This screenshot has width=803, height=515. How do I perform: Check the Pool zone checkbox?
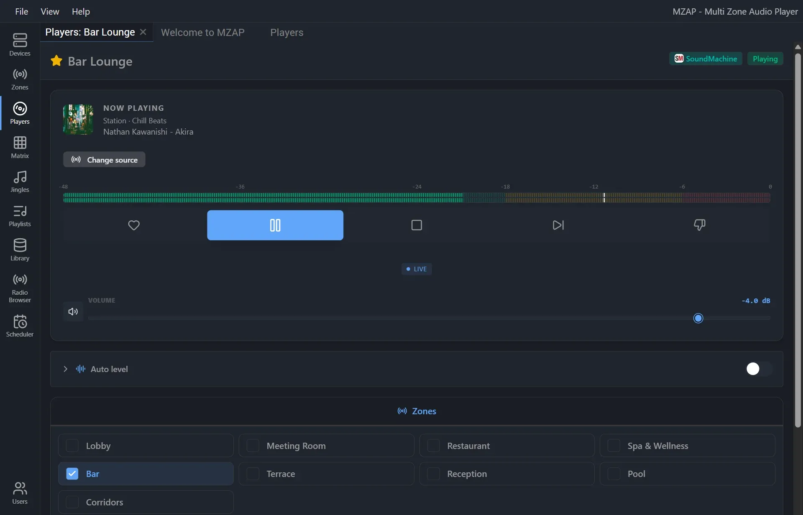point(614,474)
